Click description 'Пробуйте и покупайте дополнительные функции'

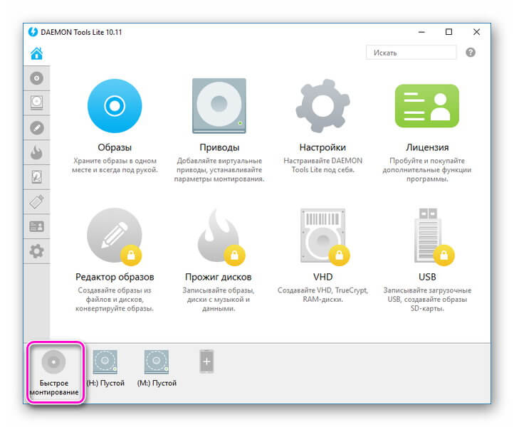click(x=427, y=170)
